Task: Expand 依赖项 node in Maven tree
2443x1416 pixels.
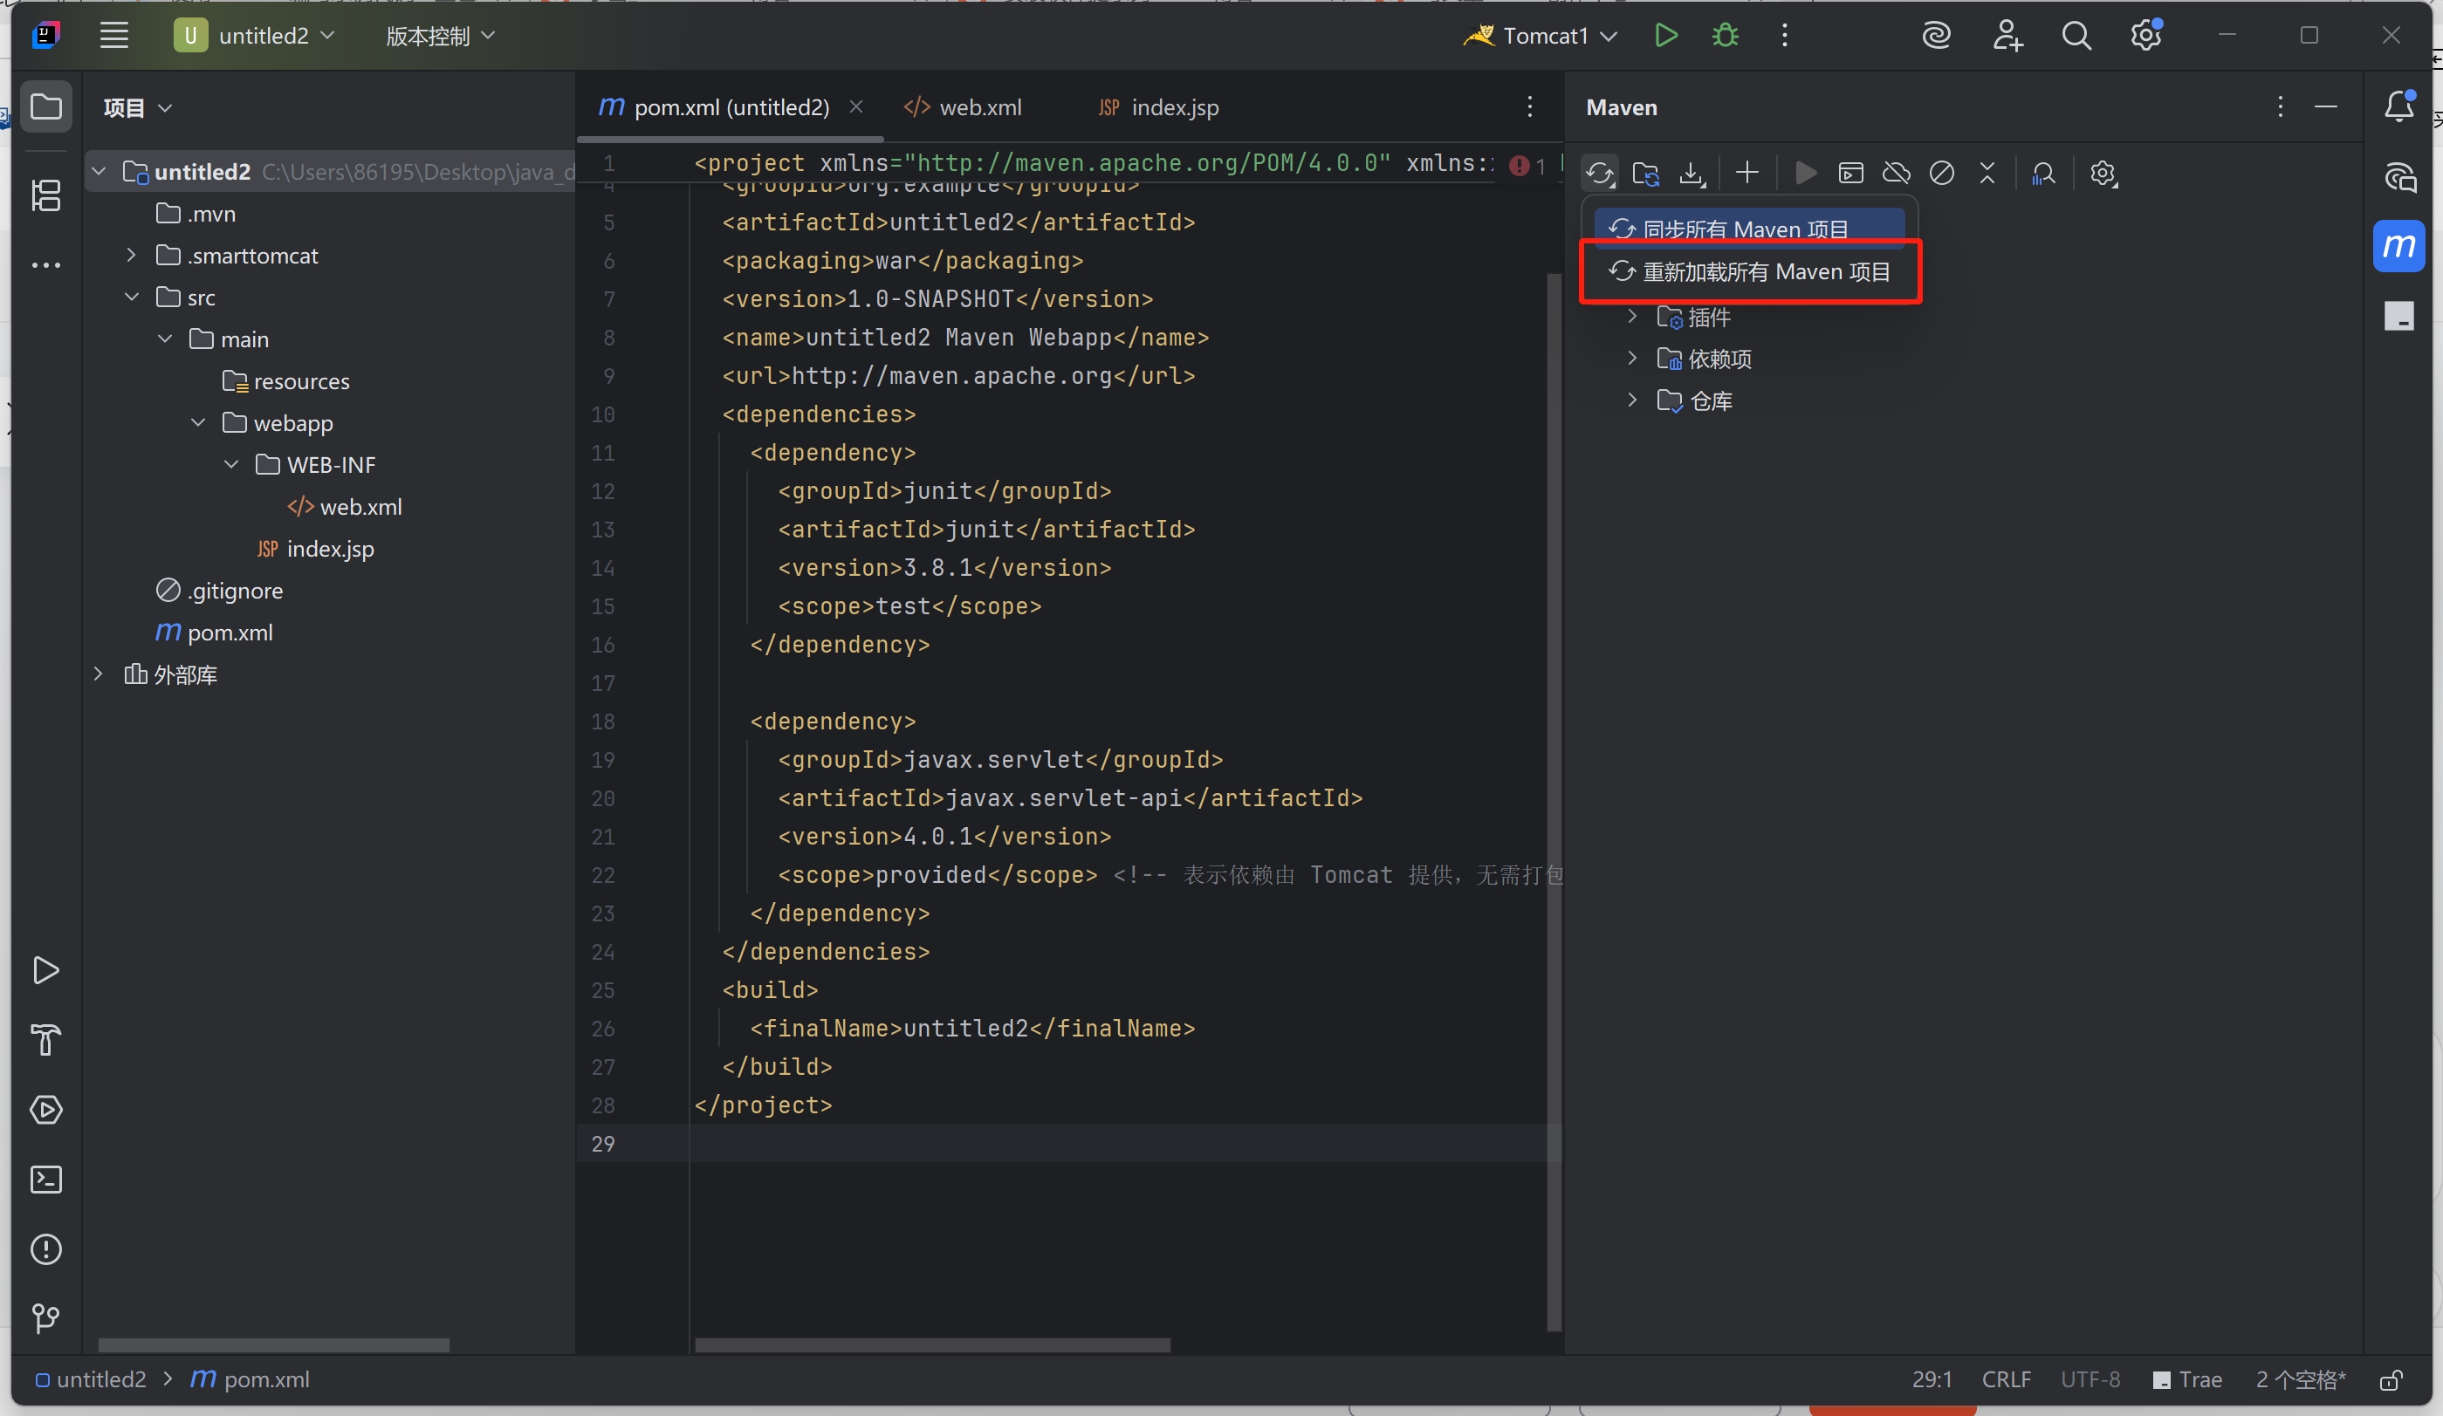Action: point(1632,359)
